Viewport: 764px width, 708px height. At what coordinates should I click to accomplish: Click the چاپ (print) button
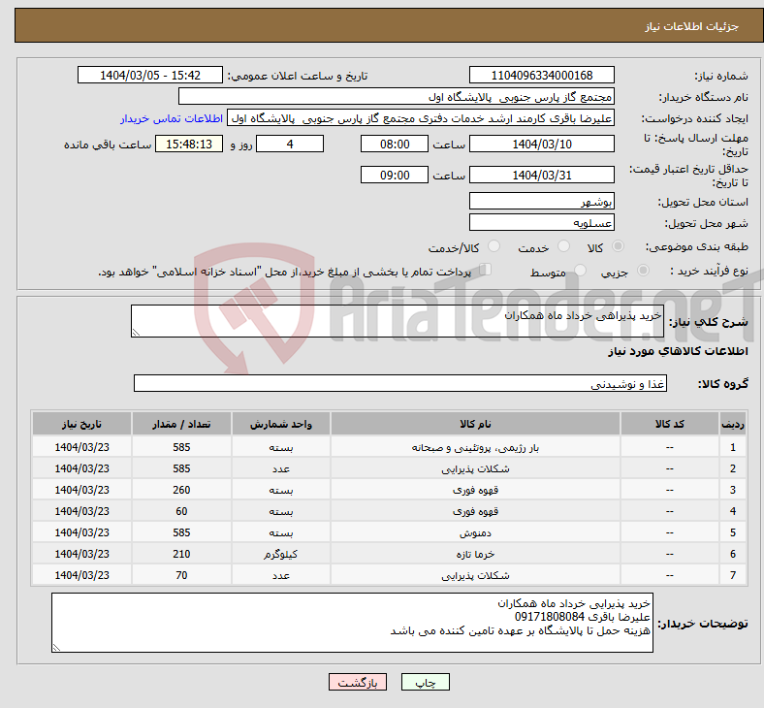coord(425,682)
